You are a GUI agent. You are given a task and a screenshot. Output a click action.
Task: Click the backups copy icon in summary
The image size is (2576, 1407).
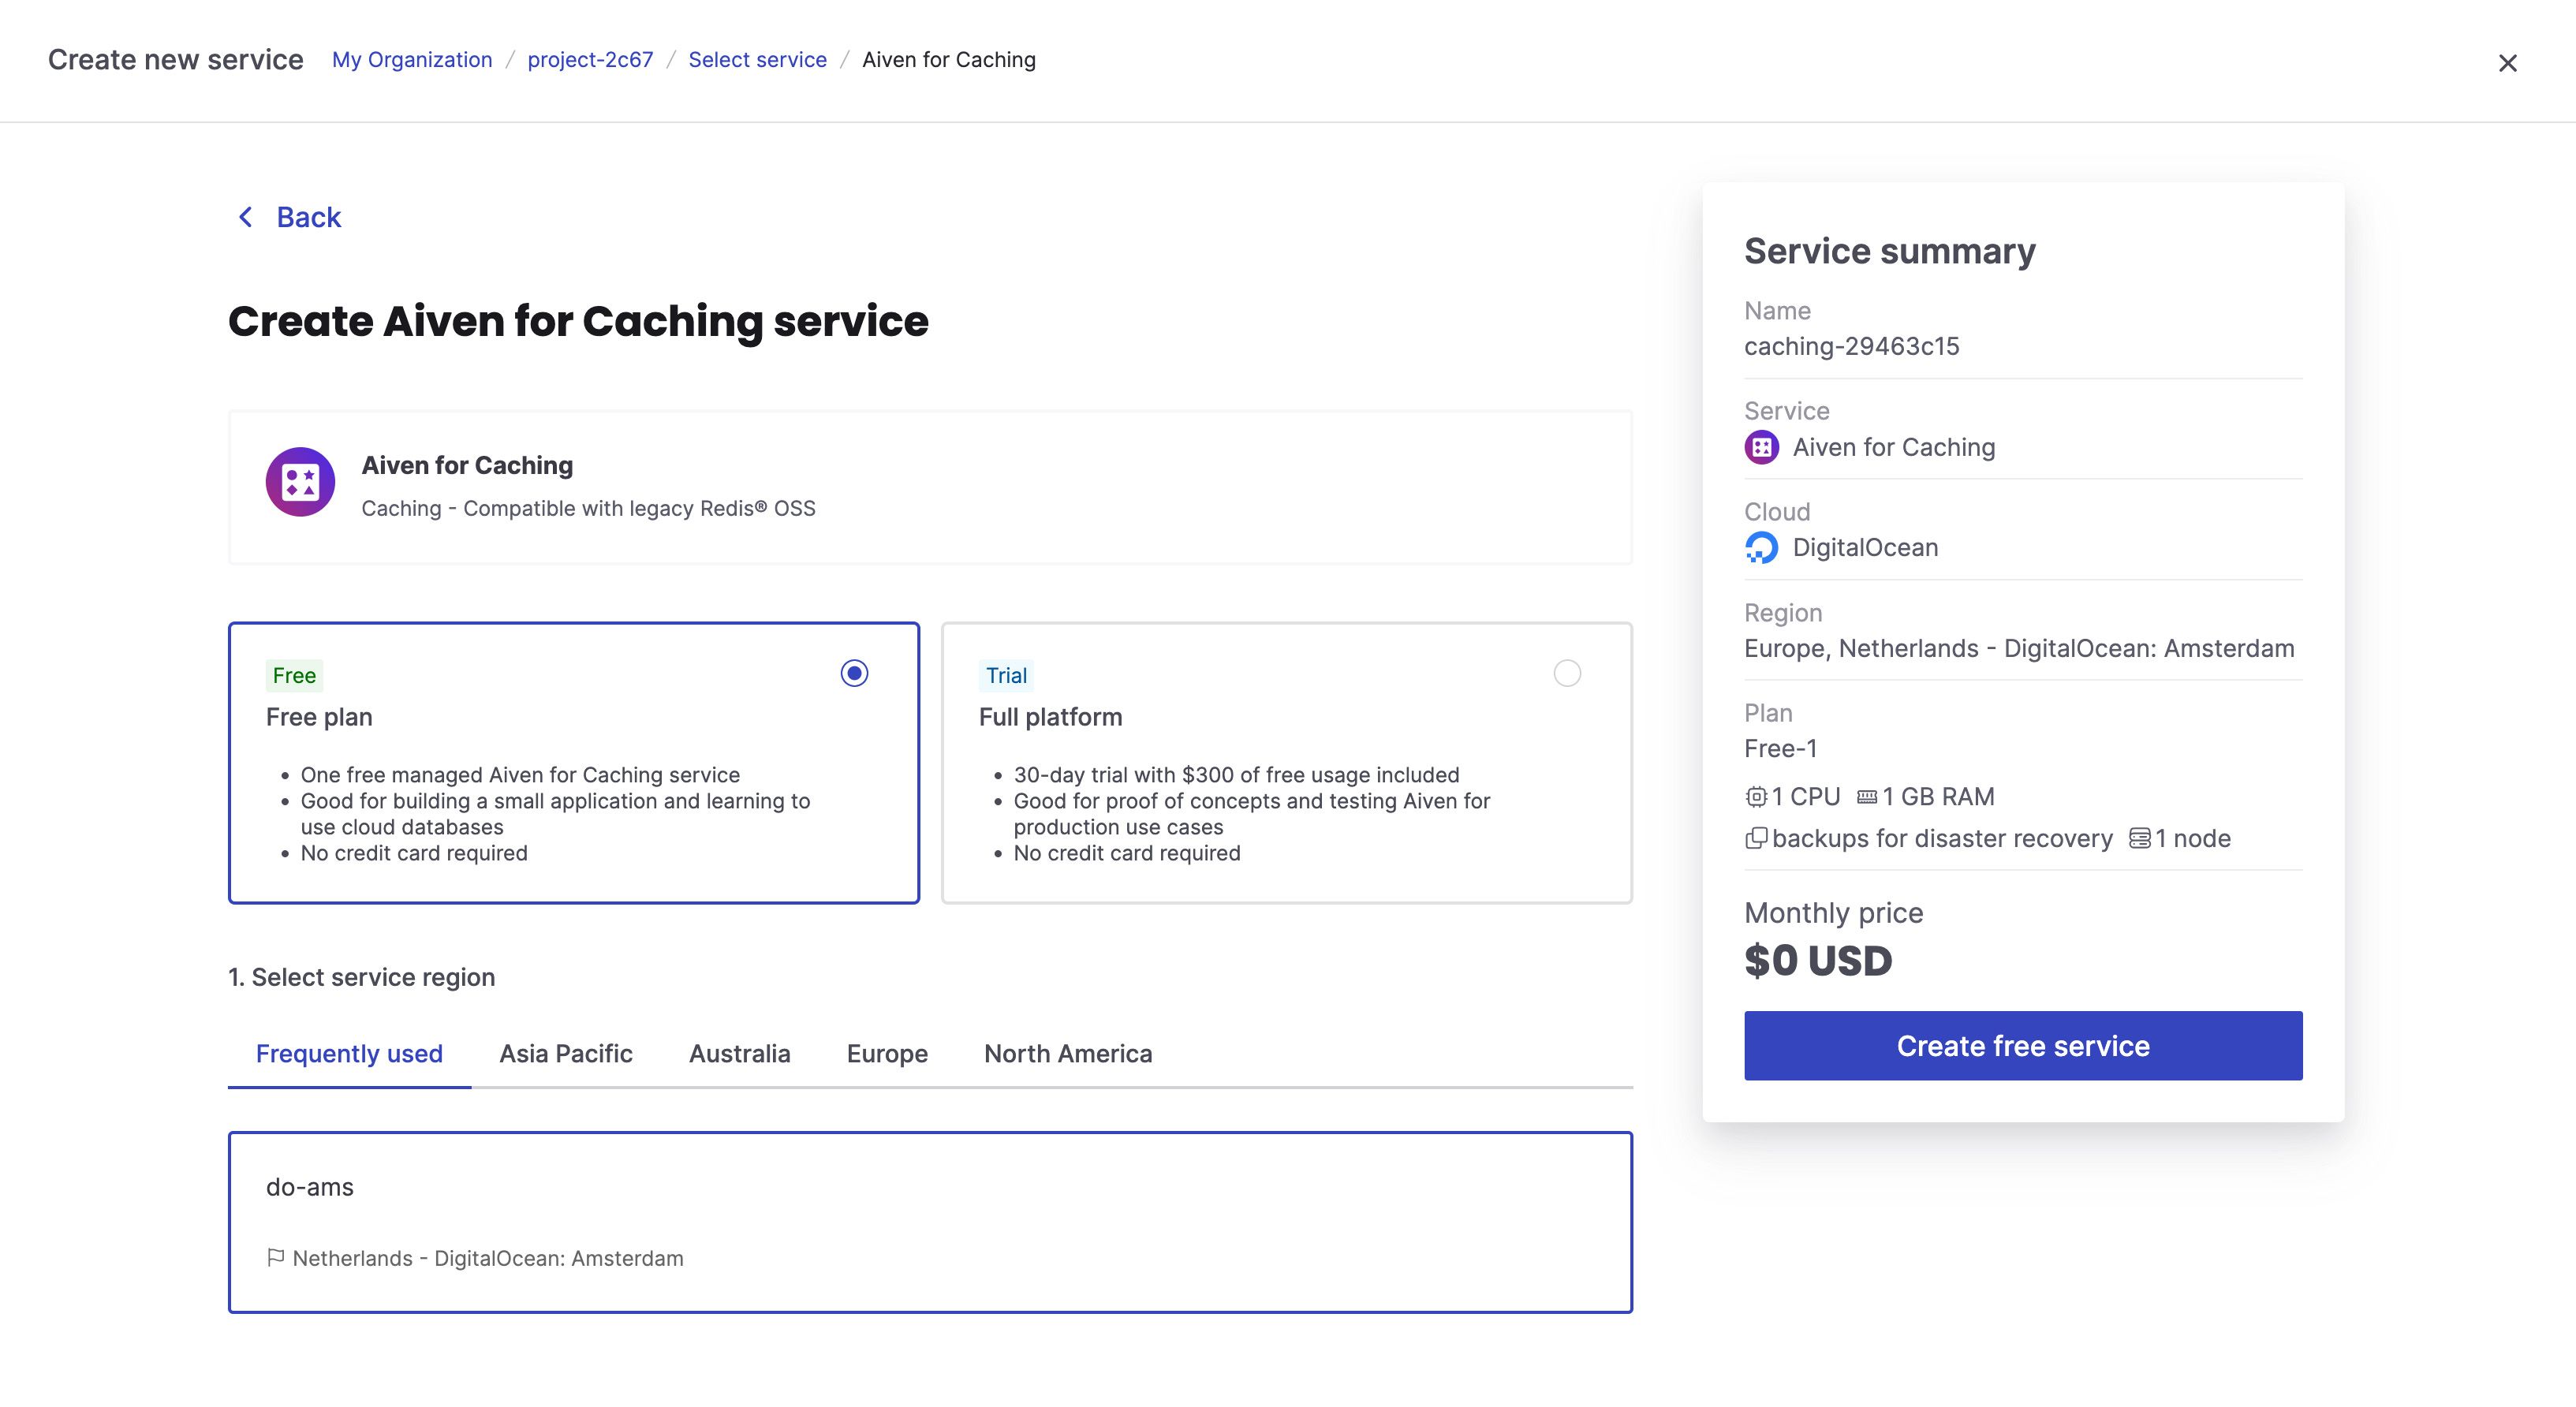point(1756,838)
